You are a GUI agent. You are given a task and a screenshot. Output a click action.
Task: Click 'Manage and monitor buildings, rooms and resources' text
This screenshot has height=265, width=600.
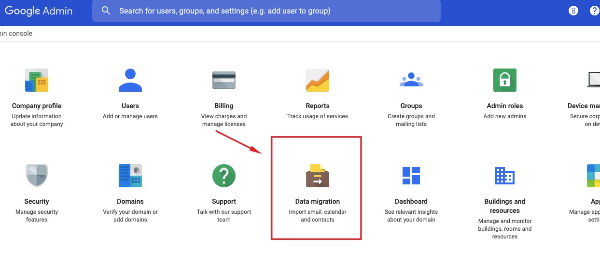pyautogui.click(x=505, y=229)
